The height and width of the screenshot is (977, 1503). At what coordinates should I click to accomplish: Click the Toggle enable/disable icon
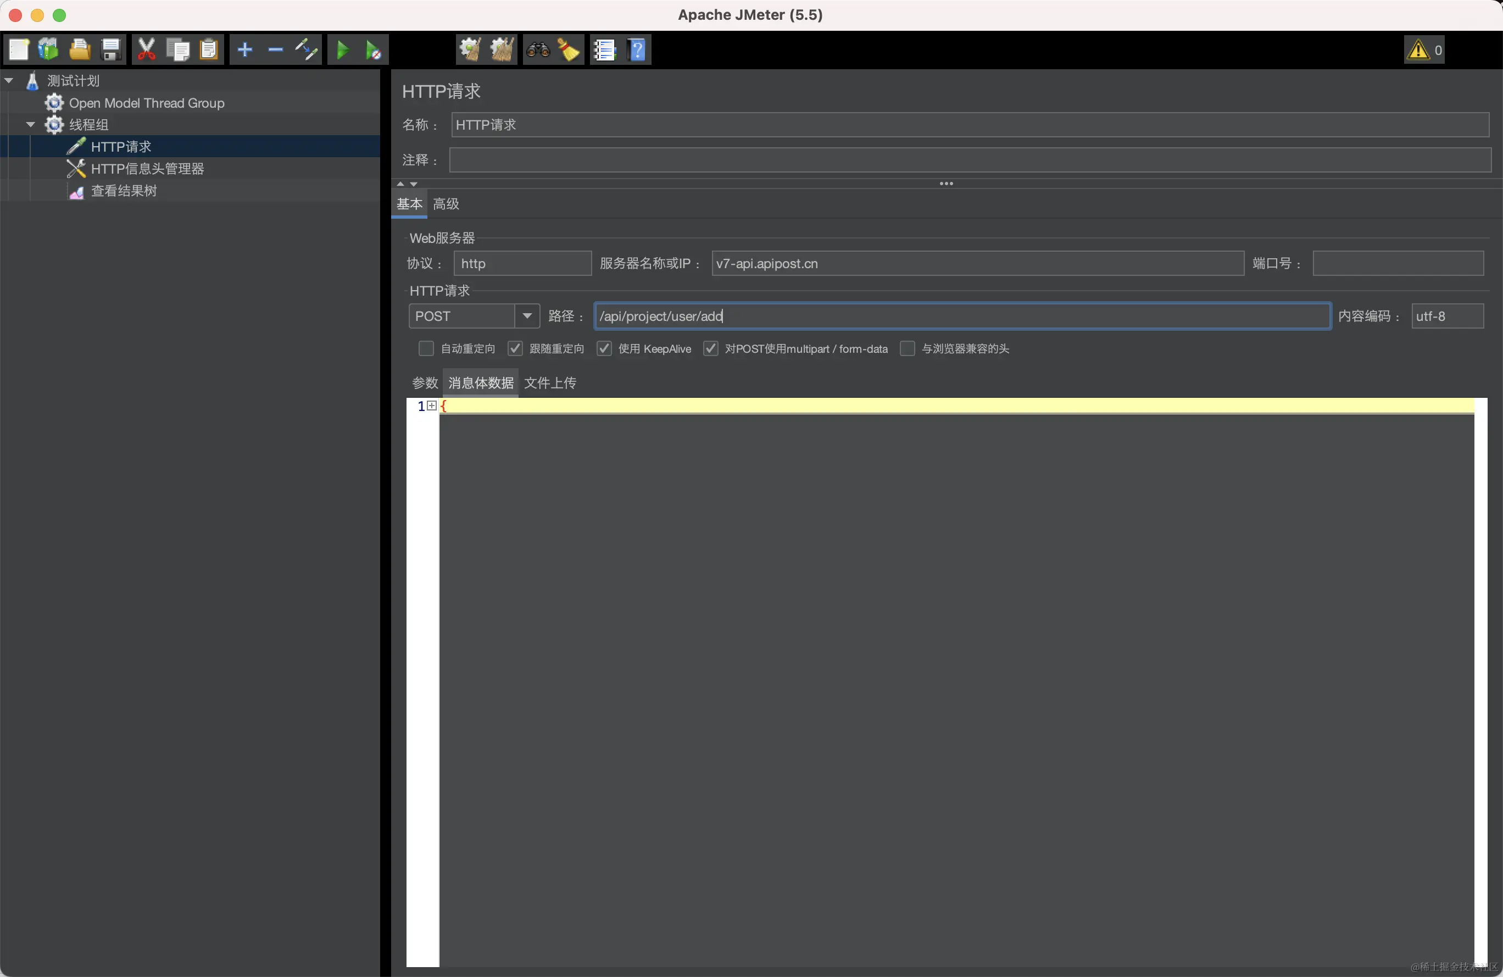[307, 49]
